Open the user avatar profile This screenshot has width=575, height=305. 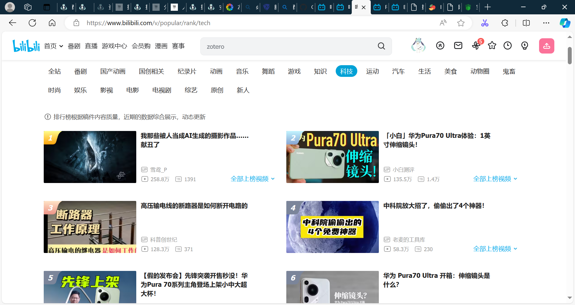(x=418, y=45)
